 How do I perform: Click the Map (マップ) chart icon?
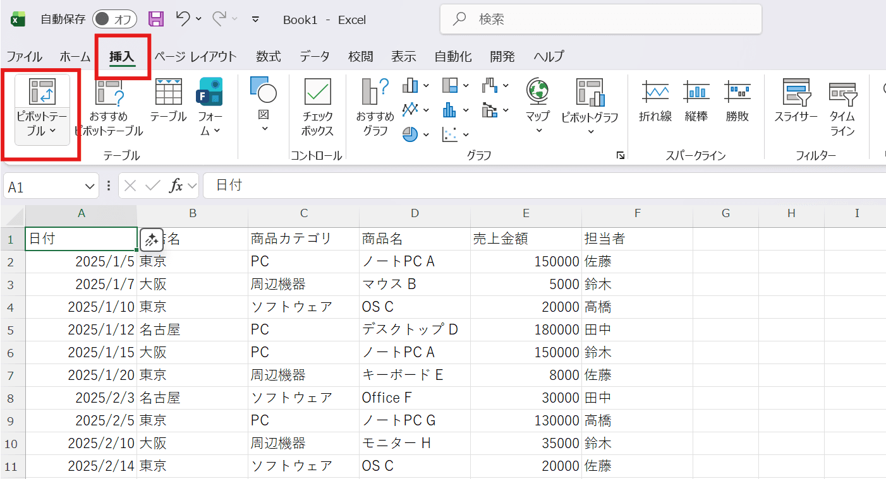click(537, 93)
